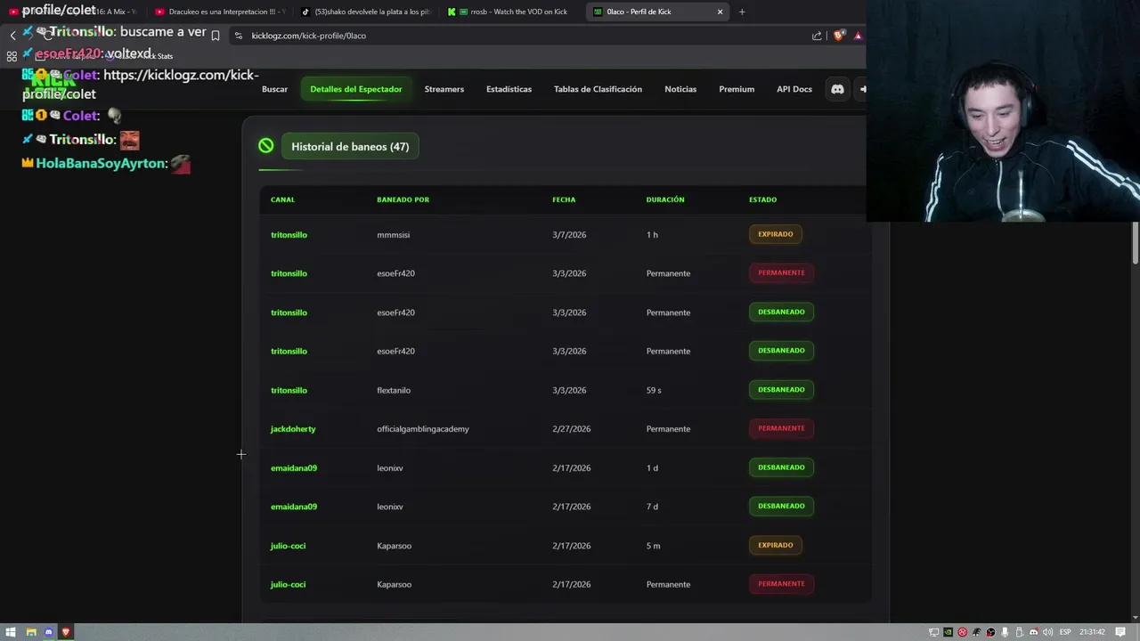The width and height of the screenshot is (1140, 641).
Task: Click the FECHA column header
Action: pos(564,199)
